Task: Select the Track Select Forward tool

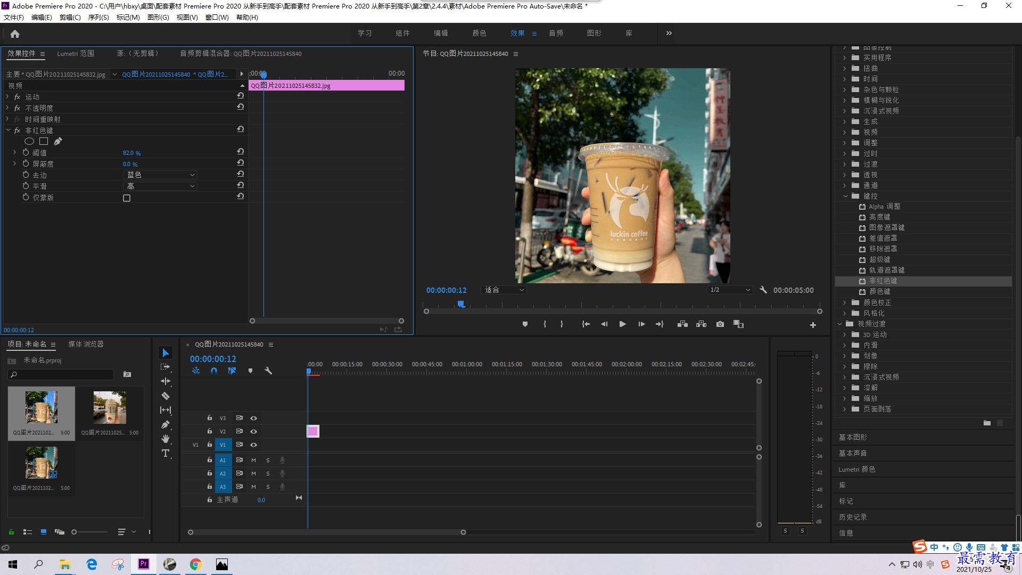Action: point(166,367)
